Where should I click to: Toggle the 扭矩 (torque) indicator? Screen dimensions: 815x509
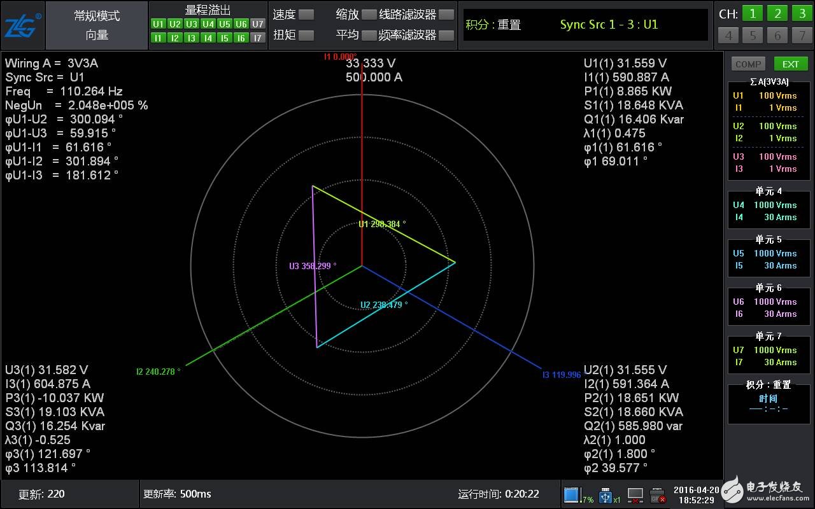tap(306, 35)
